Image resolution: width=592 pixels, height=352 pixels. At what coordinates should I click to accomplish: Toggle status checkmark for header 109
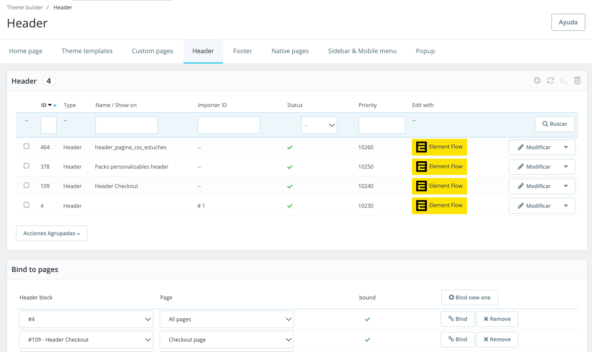click(290, 186)
